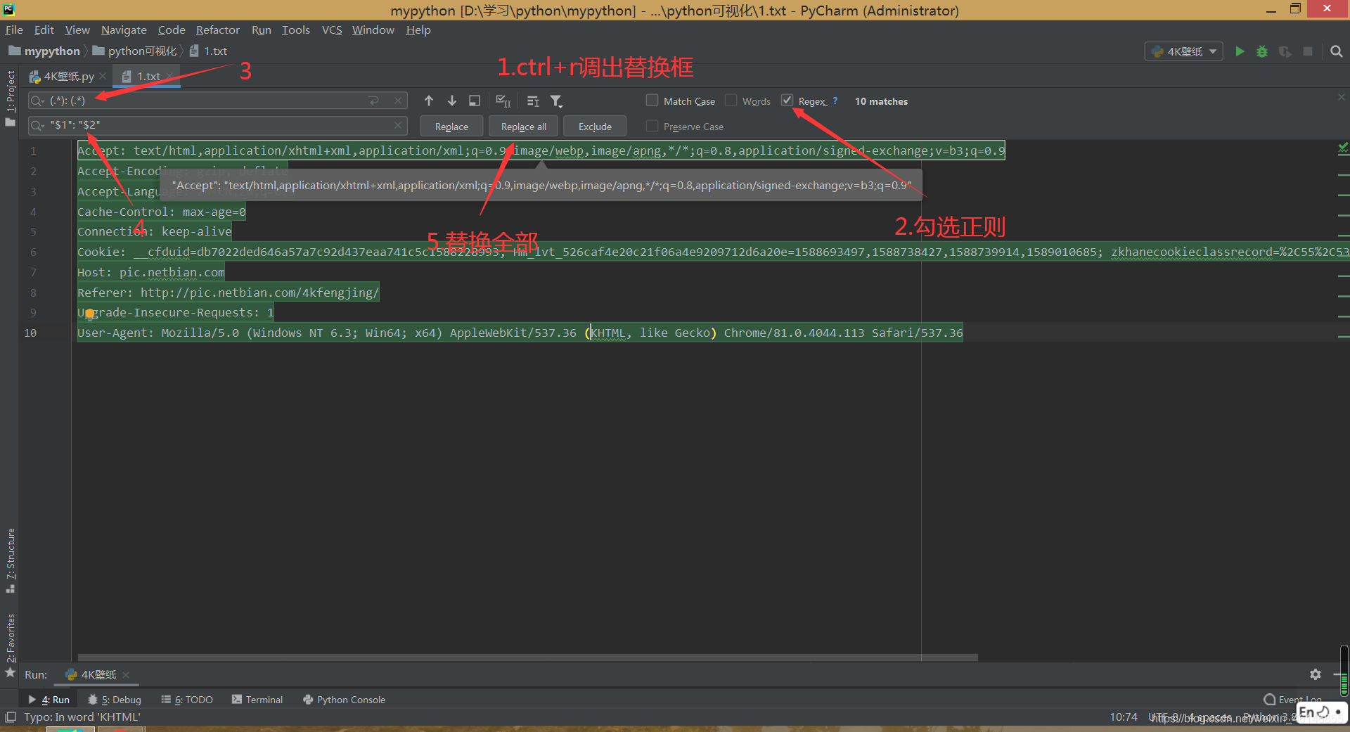Close the 1.txt editor tab
This screenshot has width=1350, height=732.
pyautogui.click(x=169, y=76)
